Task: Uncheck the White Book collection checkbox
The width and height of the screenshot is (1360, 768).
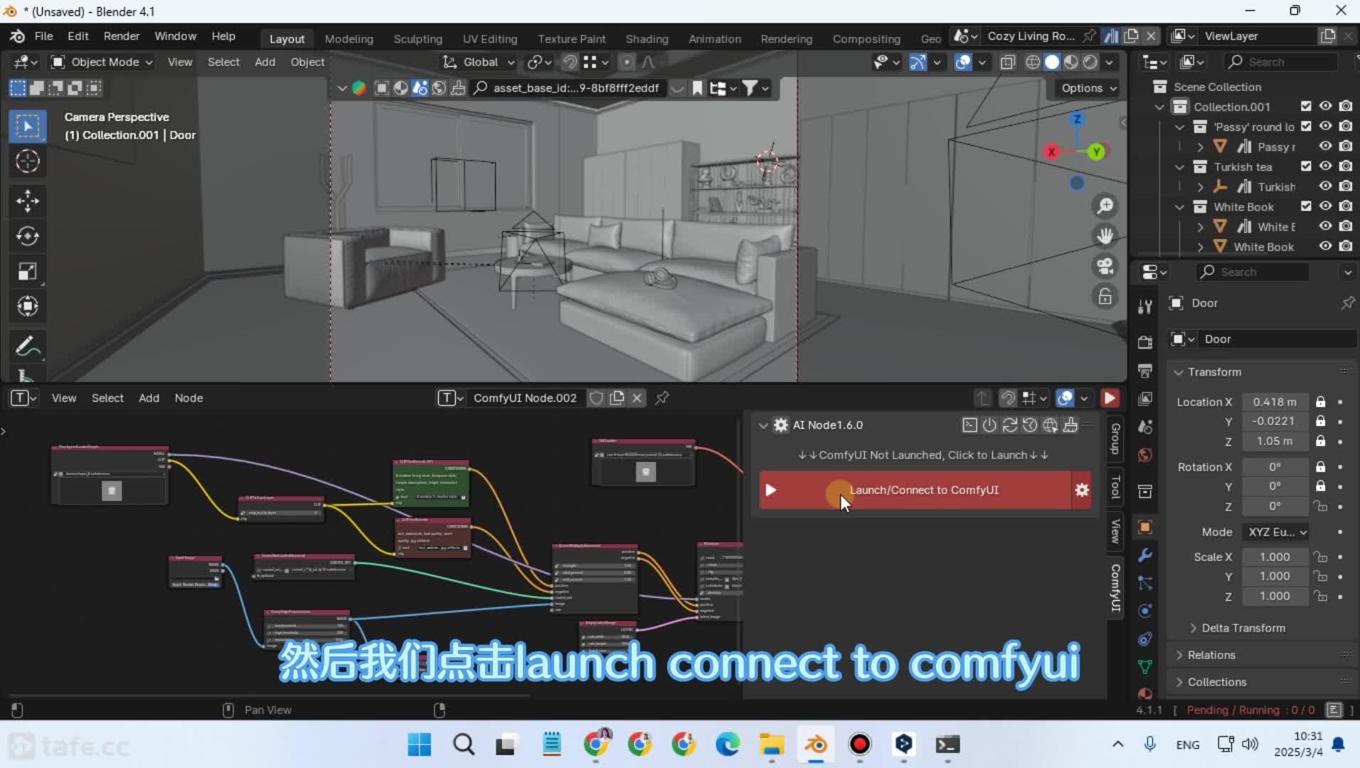Action: click(1306, 206)
